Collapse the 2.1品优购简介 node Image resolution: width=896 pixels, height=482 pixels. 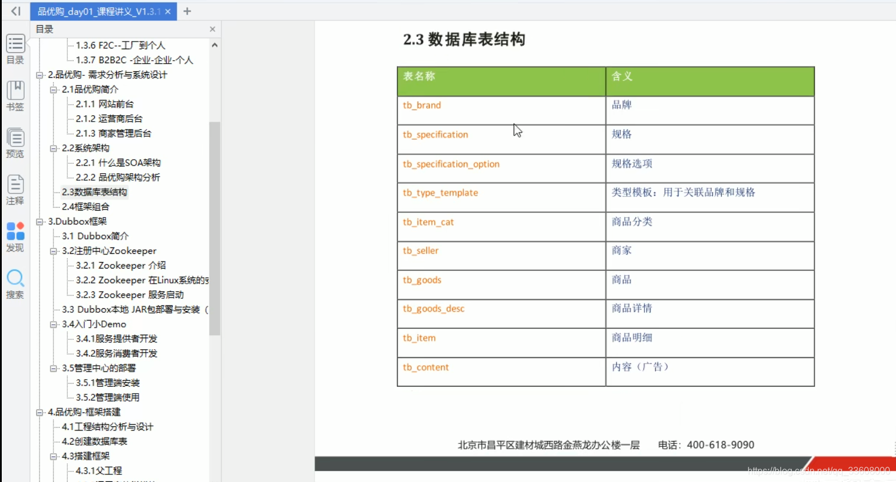(x=54, y=89)
